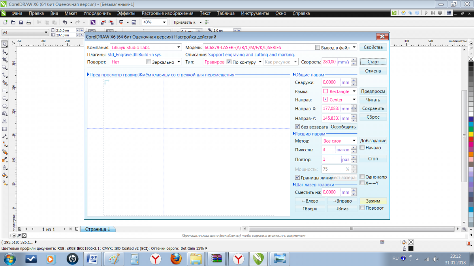Image resolution: width=474 pixels, height=266 pixels.
Task: Click the Import icon in toolbar
Action: 103,22
